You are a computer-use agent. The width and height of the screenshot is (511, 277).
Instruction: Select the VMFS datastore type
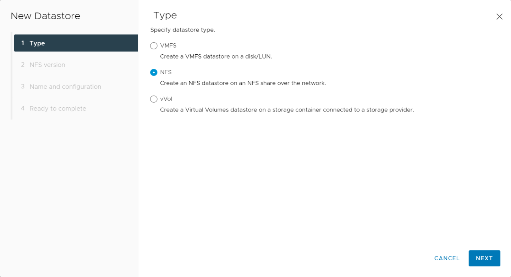point(154,45)
